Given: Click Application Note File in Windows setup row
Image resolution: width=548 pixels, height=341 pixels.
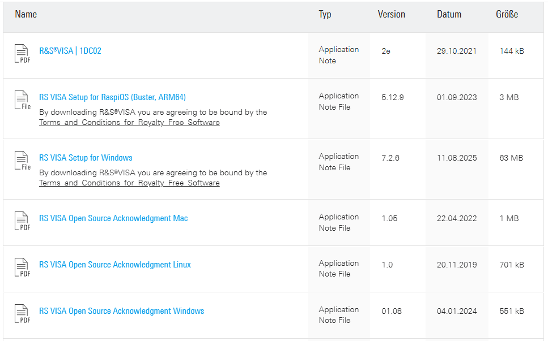Looking at the screenshot, I should tap(339, 162).
